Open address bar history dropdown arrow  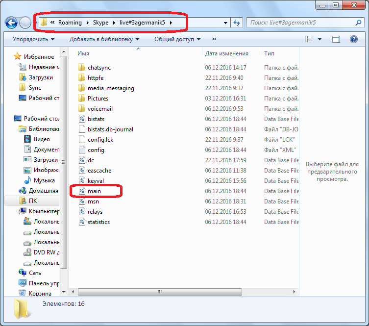(x=225, y=23)
